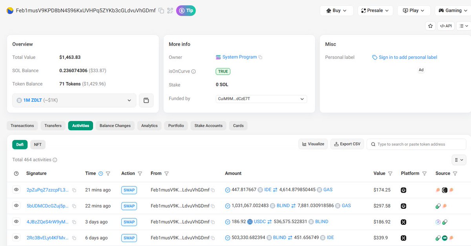Open the Presale dropdown
Image resolution: width=471 pixels, height=246 pixels.
[375, 11]
